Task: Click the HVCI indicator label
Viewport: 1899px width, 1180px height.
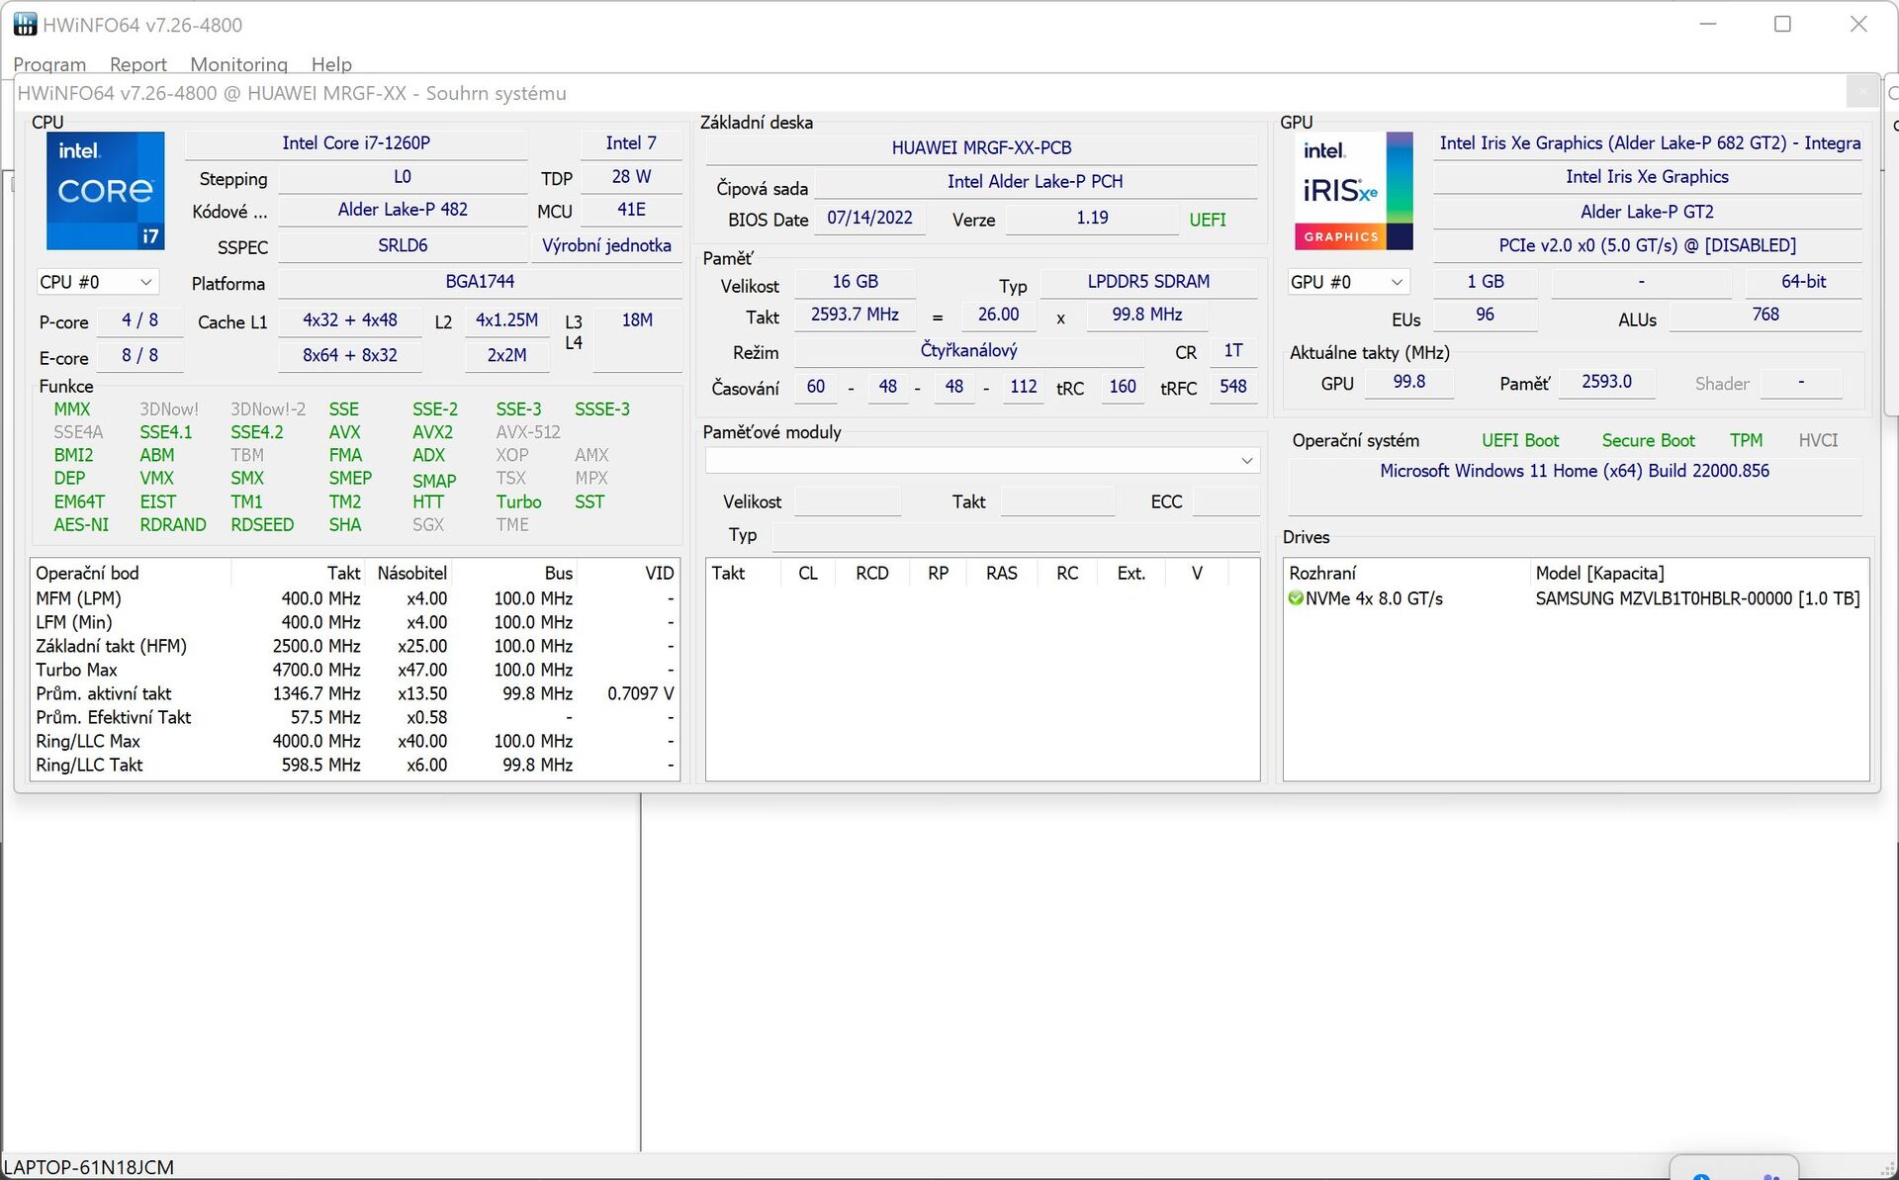Action: 1817,440
